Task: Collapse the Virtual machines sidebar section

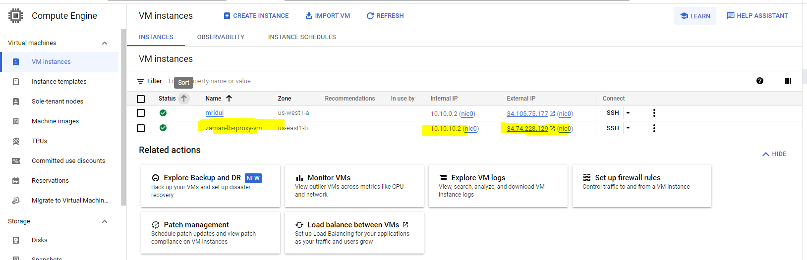Action: point(105,43)
